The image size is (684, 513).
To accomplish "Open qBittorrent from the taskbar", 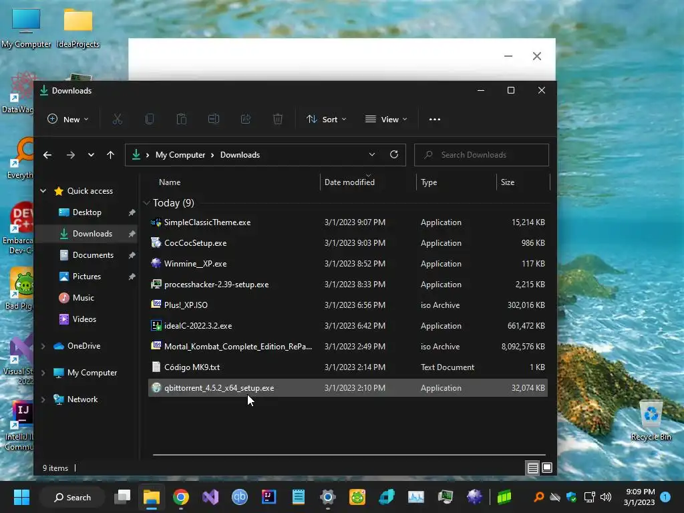I will click(240, 497).
